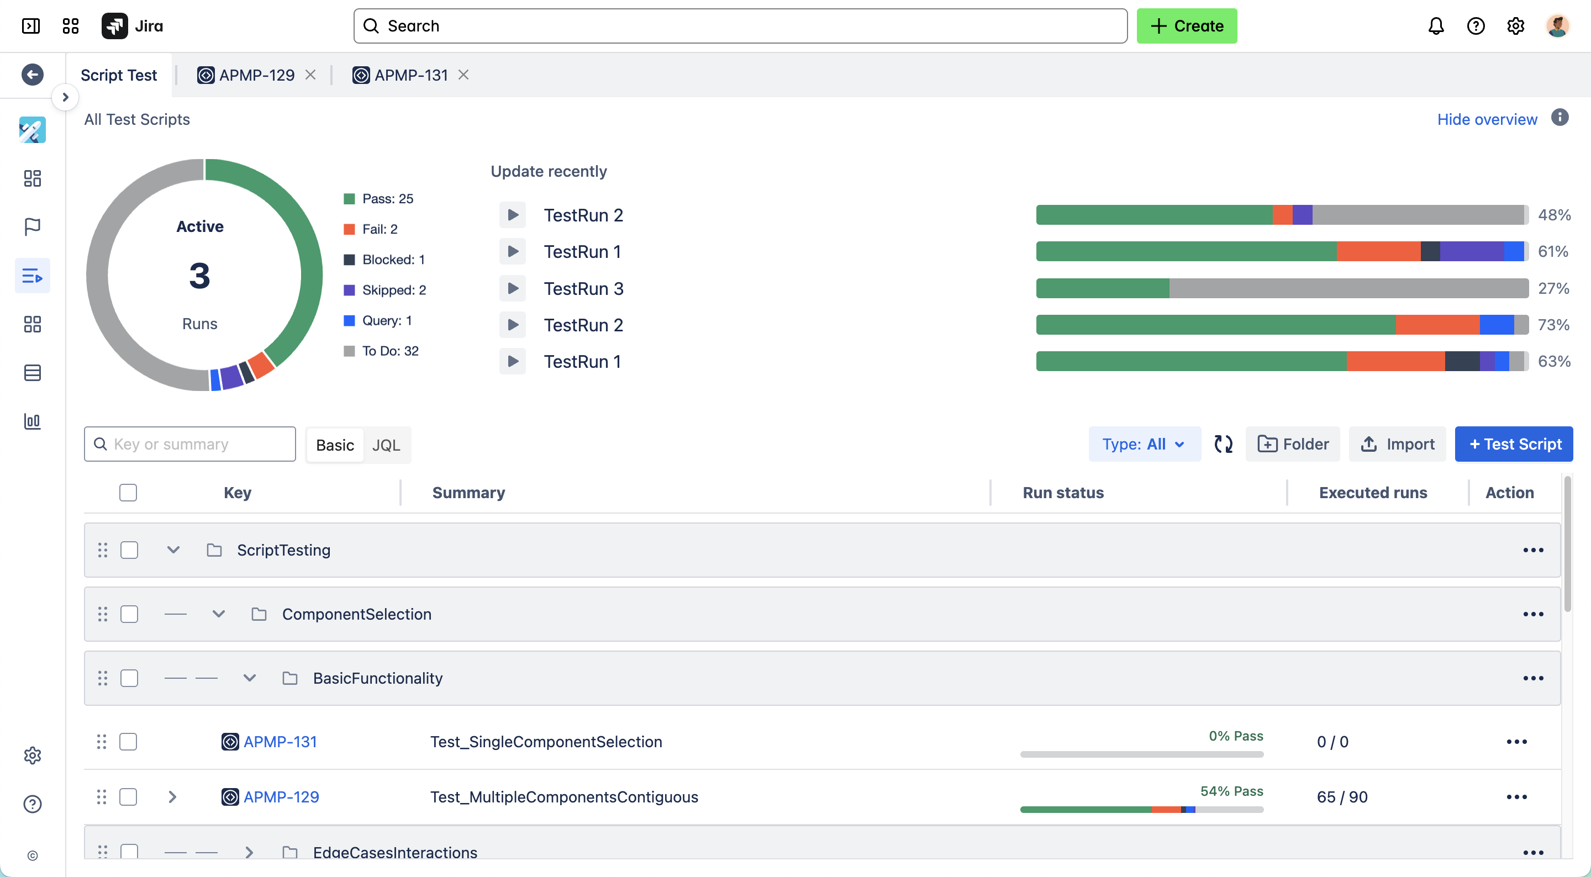Select the flag icon in the sidebar

tap(32, 226)
